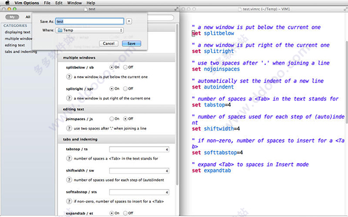Expand the Save As dialog with disclosure arrow
This screenshot has width=348, height=217.
[x=129, y=21]
